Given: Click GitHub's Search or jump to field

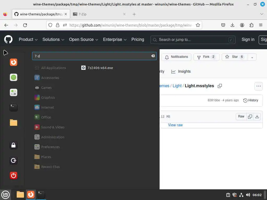Looking at the screenshot, I should tap(193, 40).
